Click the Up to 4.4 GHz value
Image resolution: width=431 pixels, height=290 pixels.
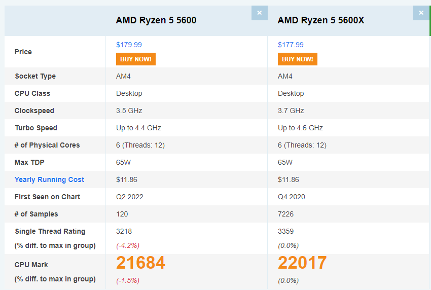[138, 128]
